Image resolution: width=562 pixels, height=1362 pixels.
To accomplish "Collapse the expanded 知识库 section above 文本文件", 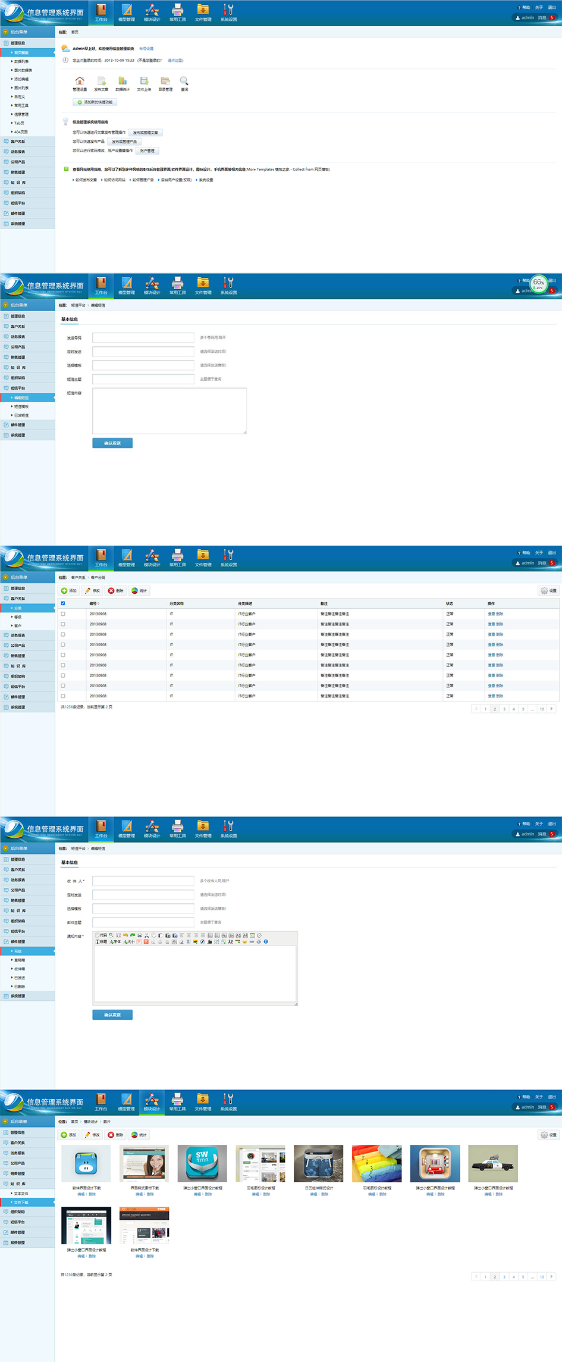I will tap(18, 1183).
